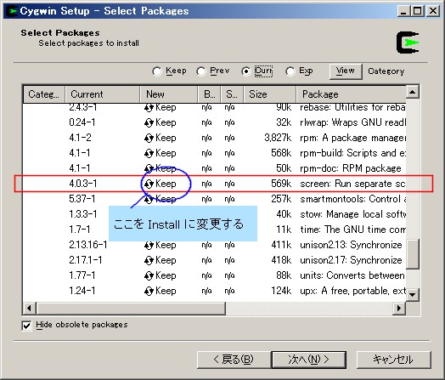Click the B... column header
The image size is (445, 380).
coord(209,94)
